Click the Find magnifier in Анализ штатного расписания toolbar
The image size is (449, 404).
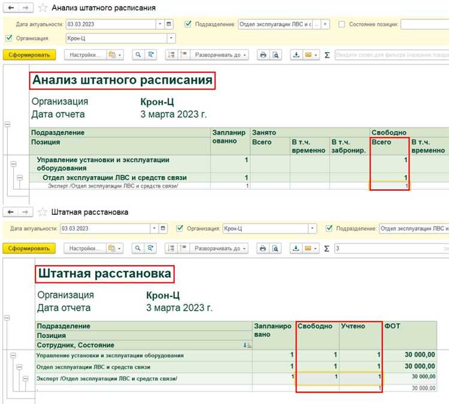[138, 54]
